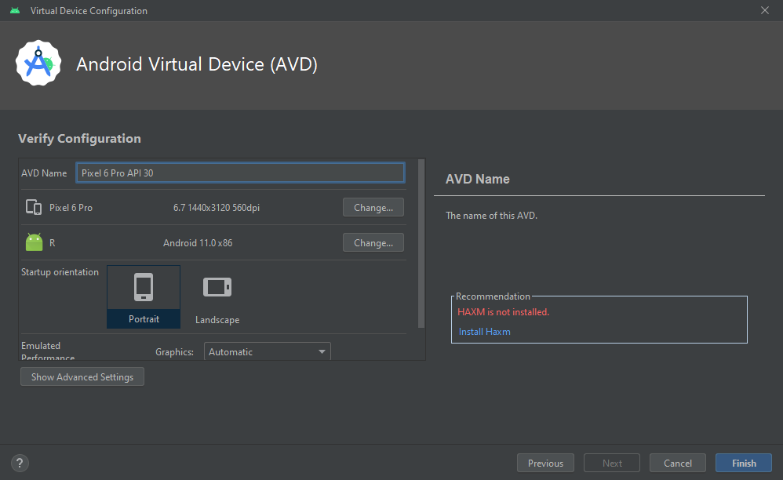
Task: Click the Install Haxm link
Action: [x=484, y=331]
